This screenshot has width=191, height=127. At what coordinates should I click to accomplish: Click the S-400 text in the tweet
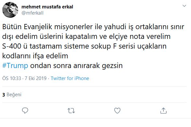12,46
